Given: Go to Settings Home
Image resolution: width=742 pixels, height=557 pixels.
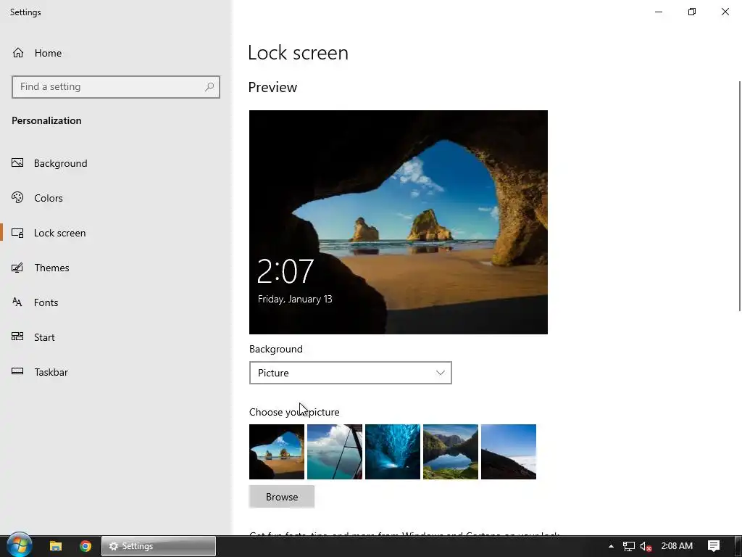Looking at the screenshot, I should tap(37, 53).
